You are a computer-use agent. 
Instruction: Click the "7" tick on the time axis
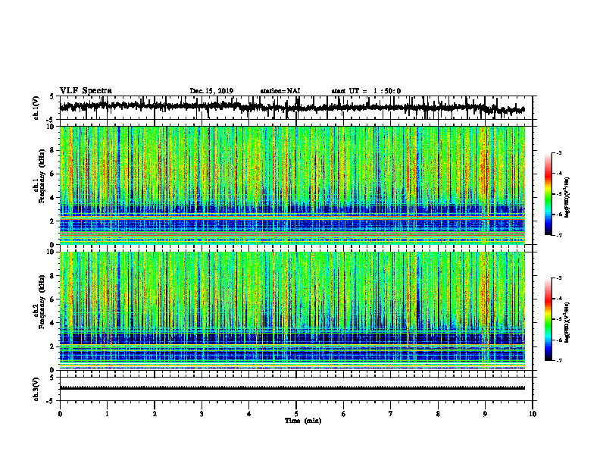pos(391,414)
